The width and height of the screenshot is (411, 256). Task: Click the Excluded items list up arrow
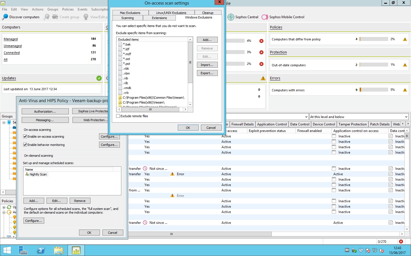(190, 40)
